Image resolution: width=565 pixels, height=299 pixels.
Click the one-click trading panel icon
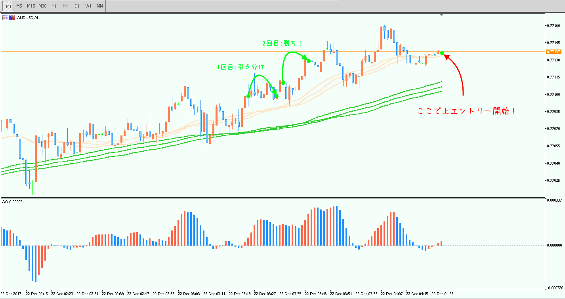pyautogui.click(x=5, y=17)
